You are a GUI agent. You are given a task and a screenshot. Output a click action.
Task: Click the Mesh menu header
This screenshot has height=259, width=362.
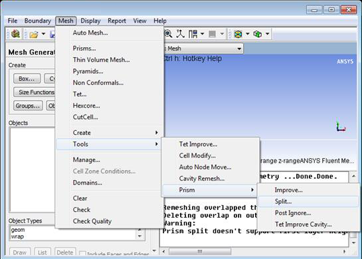tap(66, 21)
